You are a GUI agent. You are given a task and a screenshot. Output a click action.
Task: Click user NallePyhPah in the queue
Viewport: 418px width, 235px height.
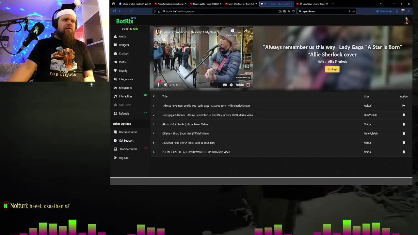point(371,133)
